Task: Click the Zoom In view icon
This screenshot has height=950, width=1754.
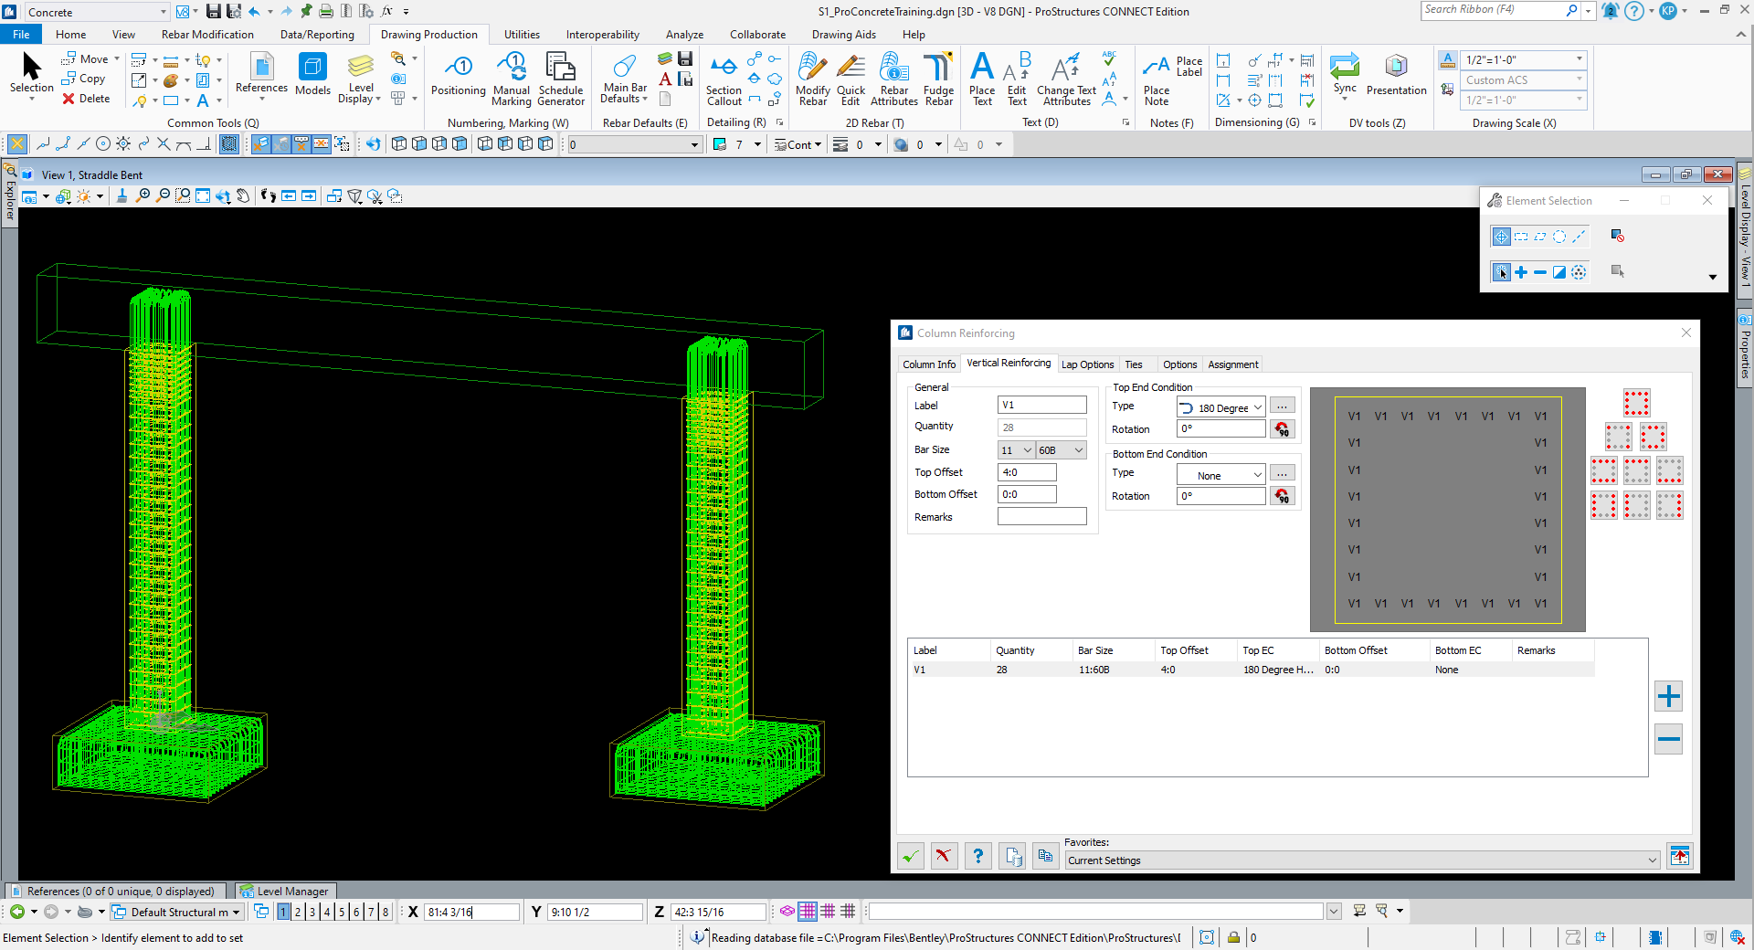Action: point(143,196)
